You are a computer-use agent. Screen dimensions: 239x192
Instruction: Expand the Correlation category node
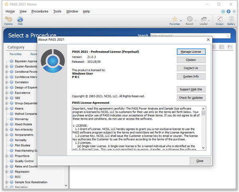point(7,82)
